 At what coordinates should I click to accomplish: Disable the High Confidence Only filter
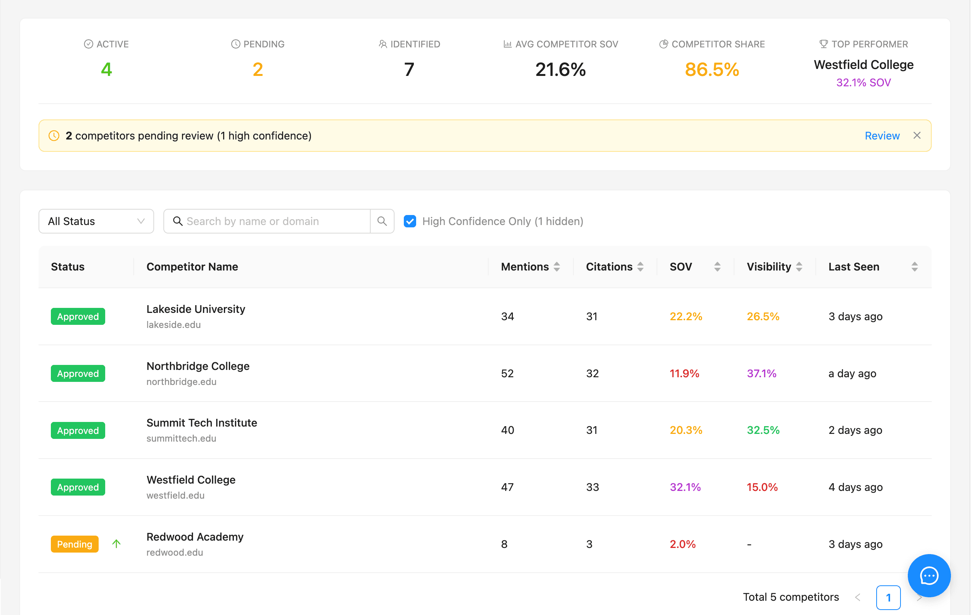[x=410, y=221]
